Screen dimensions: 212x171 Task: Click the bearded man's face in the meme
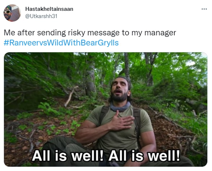pos(120,89)
